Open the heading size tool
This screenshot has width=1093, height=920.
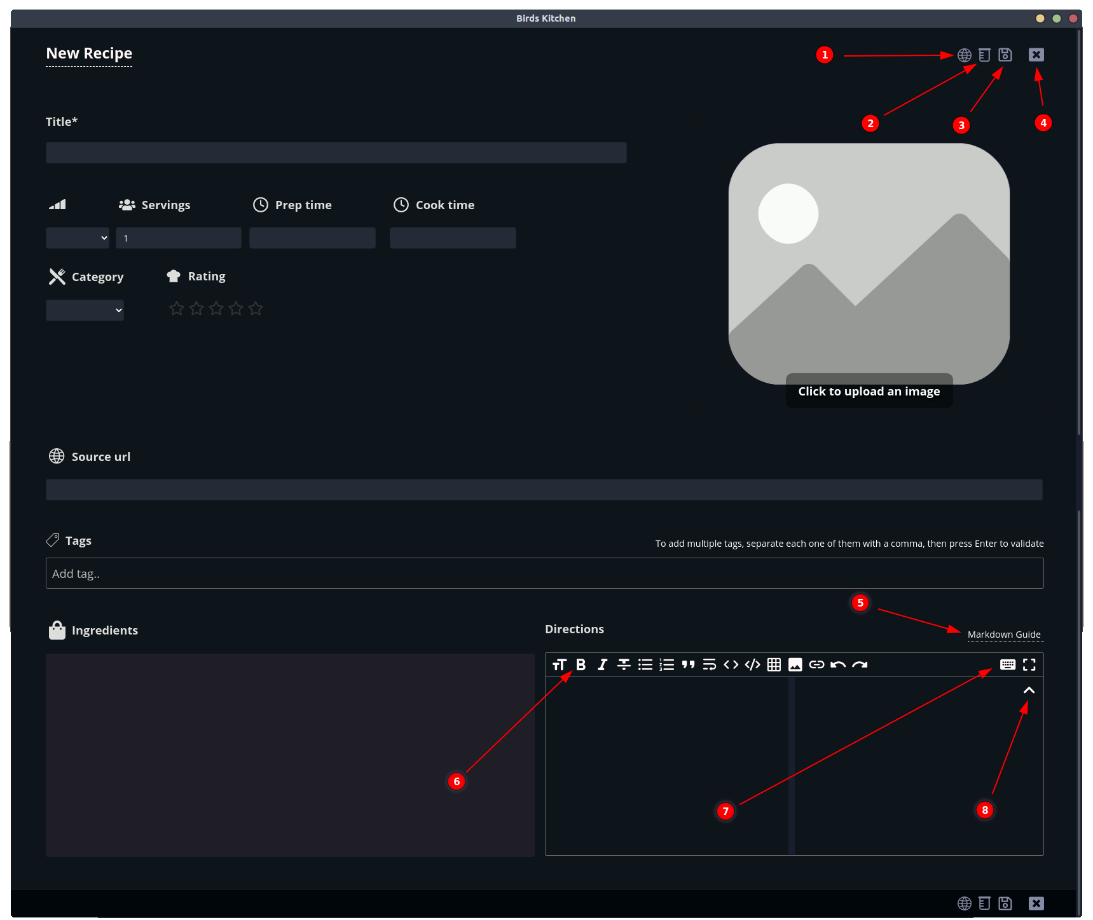coord(560,665)
